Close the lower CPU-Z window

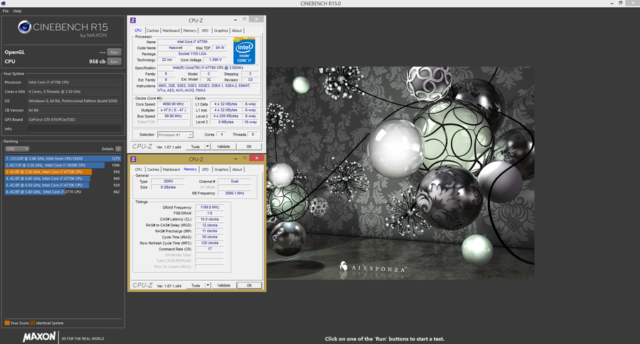257,158
